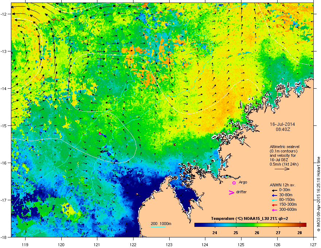Select the cyan 80-150m legend arrow

coord(274,200)
